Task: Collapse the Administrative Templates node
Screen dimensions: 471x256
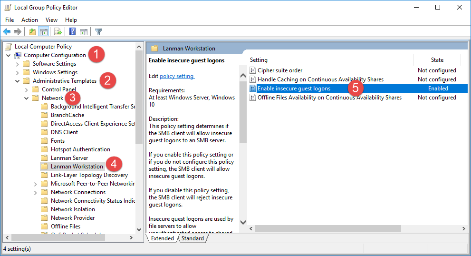Action: (x=18, y=81)
